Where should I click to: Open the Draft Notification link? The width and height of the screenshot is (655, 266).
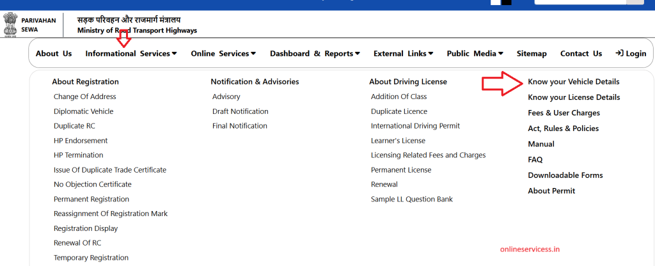241,111
